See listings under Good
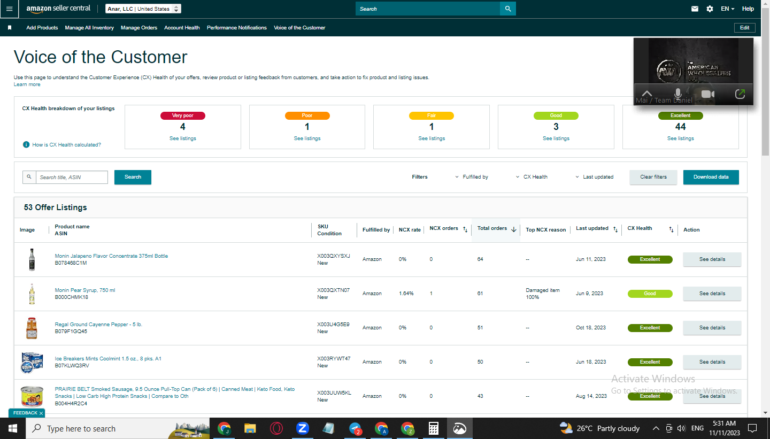The image size is (770, 439). (x=556, y=138)
